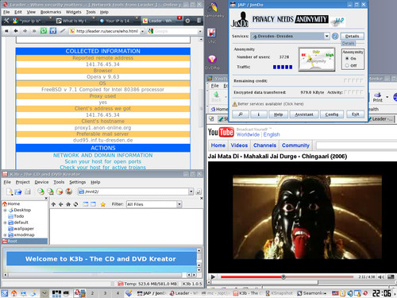Open a new tab in Opera
The image size is (397, 298).
click(x=187, y=21)
